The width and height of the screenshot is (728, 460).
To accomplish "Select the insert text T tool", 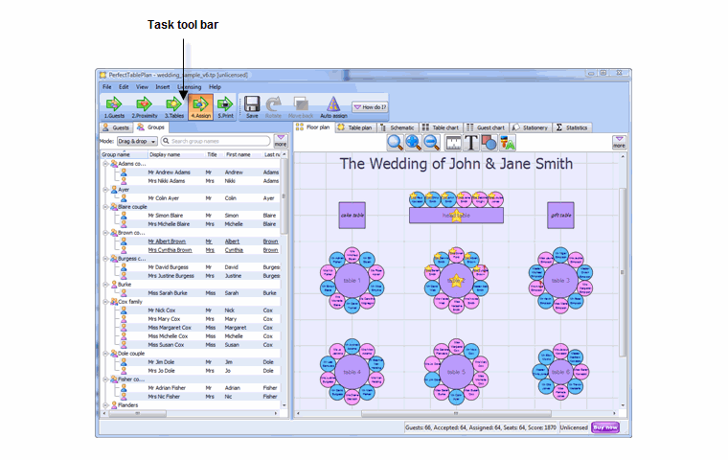I will tap(471, 143).
